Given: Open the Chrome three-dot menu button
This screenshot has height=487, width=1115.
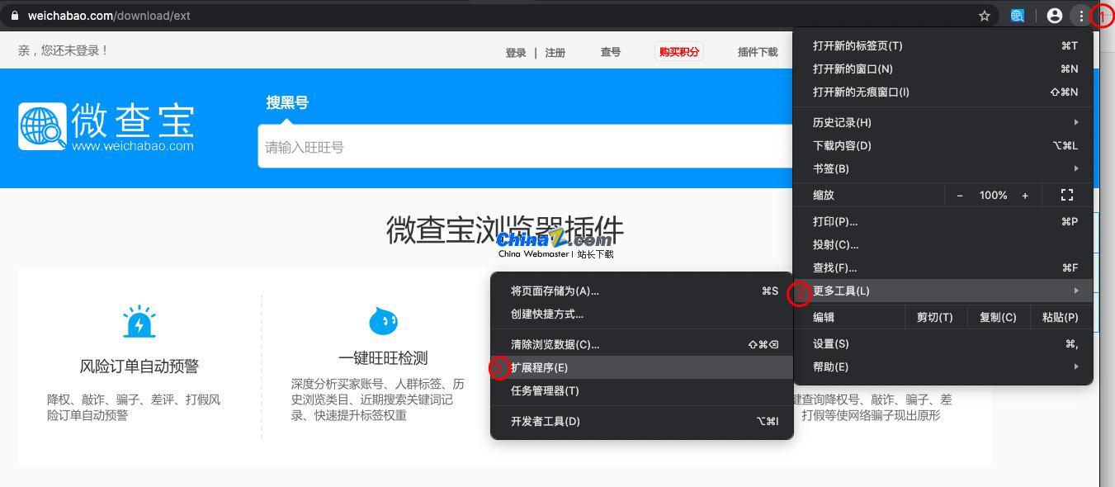Looking at the screenshot, I should click(1081, 16).
